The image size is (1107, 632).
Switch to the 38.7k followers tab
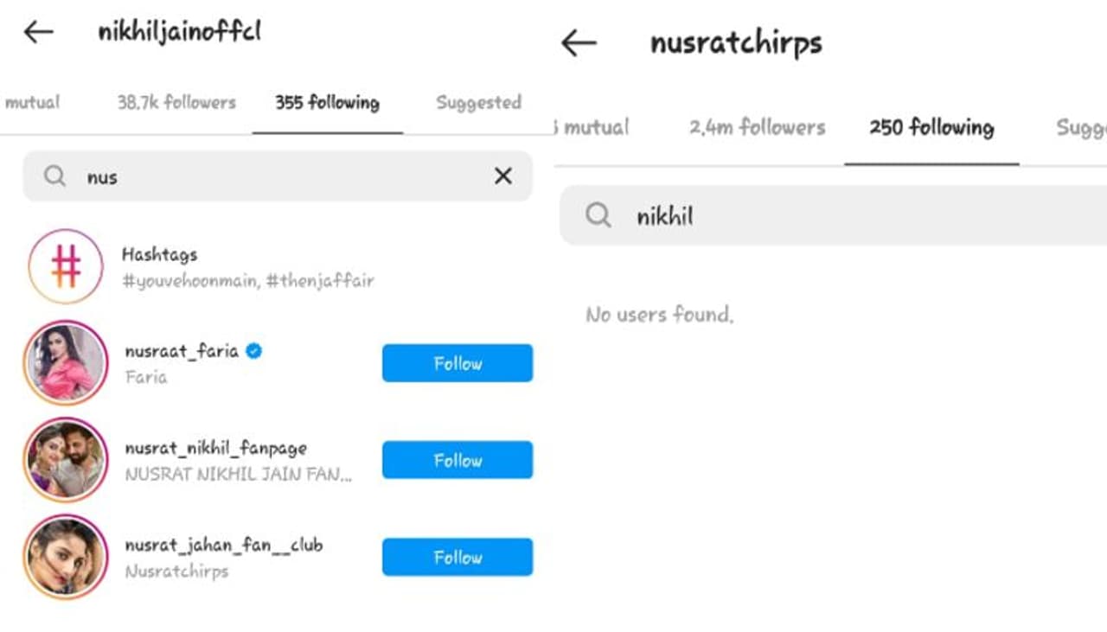point(176,103)
